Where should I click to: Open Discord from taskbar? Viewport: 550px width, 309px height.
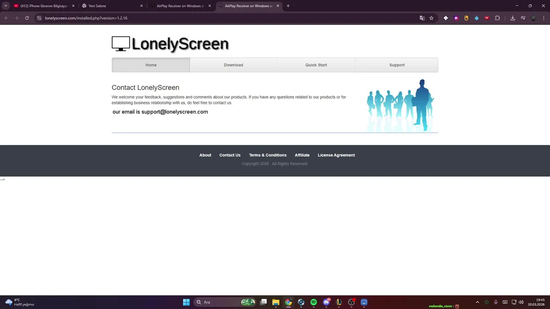[326, 302]
